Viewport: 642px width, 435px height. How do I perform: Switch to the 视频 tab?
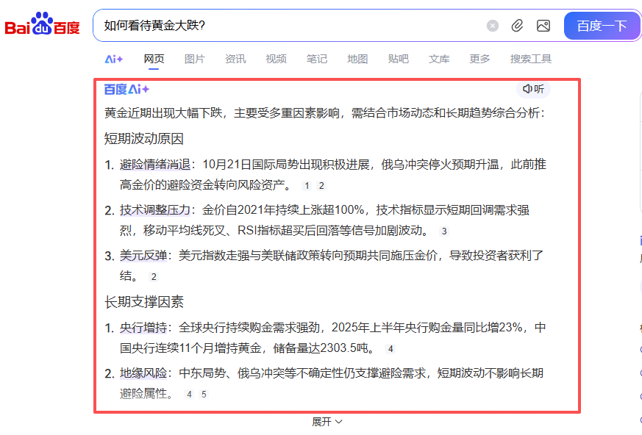tap(276, 59)
